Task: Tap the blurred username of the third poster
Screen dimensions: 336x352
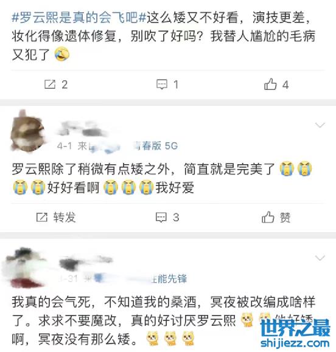Action: coord(85,261)
